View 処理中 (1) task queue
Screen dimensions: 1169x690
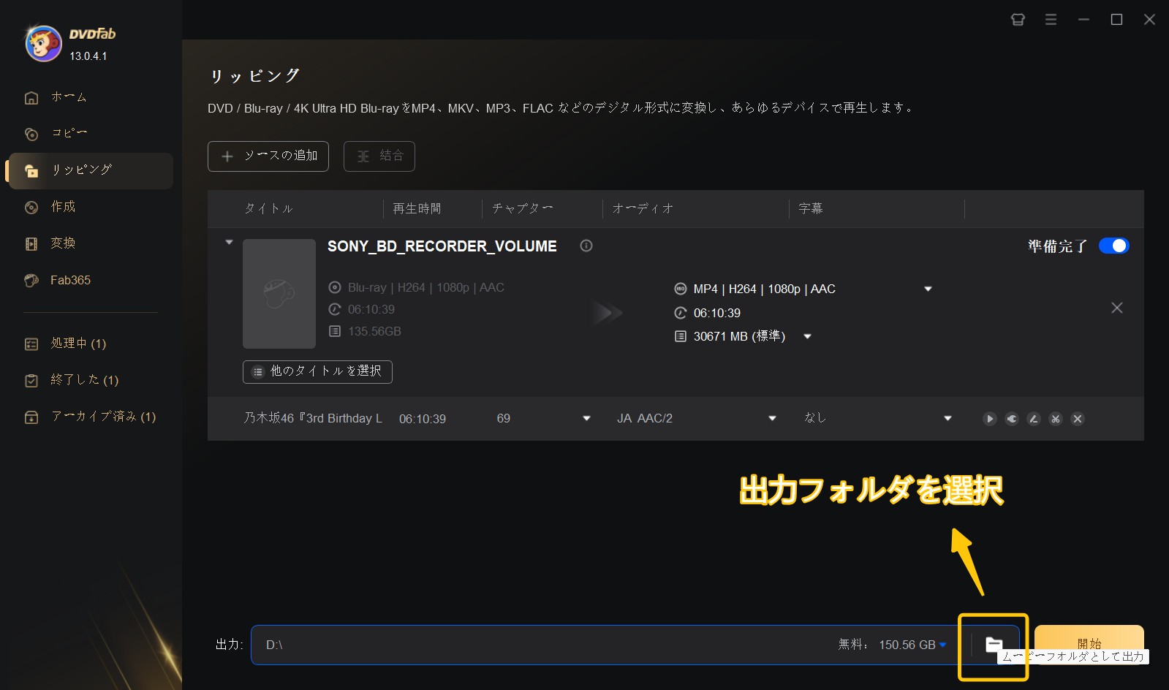[77, 344]
